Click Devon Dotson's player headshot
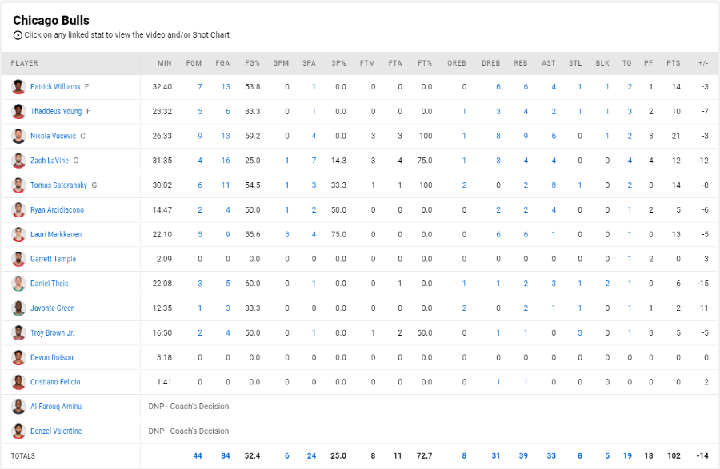The height and width of the screenshot is (469, 720). point(18,358)
